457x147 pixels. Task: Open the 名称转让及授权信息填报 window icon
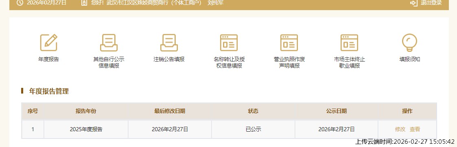[229, 43]
